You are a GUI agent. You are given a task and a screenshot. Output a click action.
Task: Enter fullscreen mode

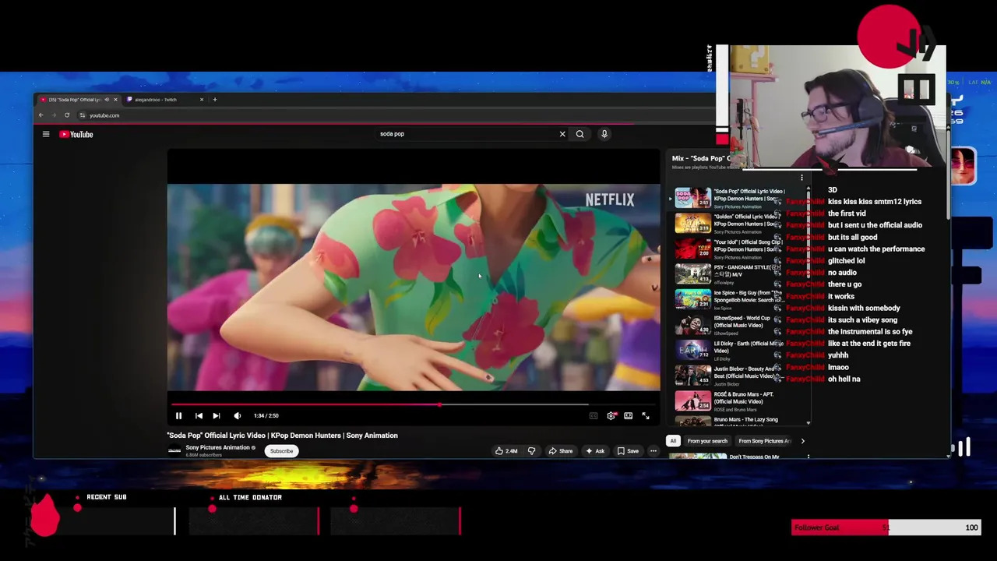[646, 416]
